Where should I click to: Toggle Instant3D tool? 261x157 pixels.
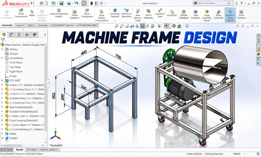pos(172,13)
